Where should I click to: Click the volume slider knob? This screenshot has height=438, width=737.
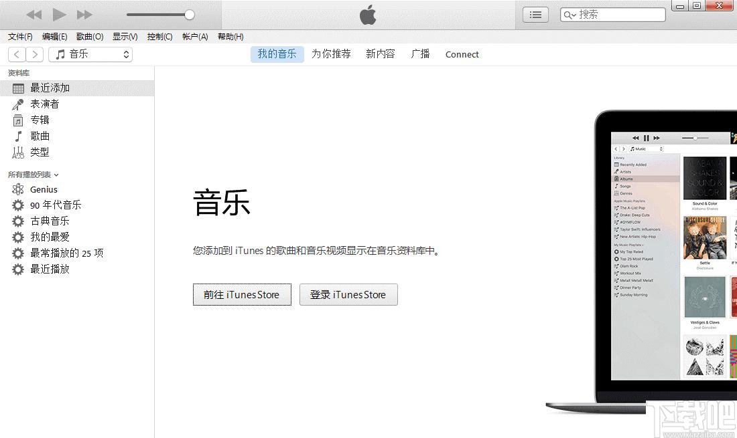click(190, 15)
